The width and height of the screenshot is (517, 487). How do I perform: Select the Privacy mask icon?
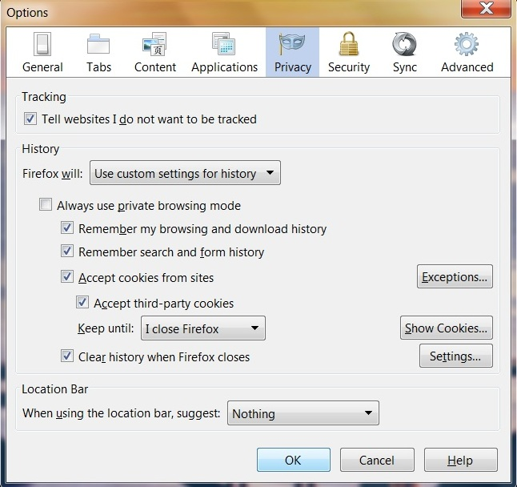[292, 44]
